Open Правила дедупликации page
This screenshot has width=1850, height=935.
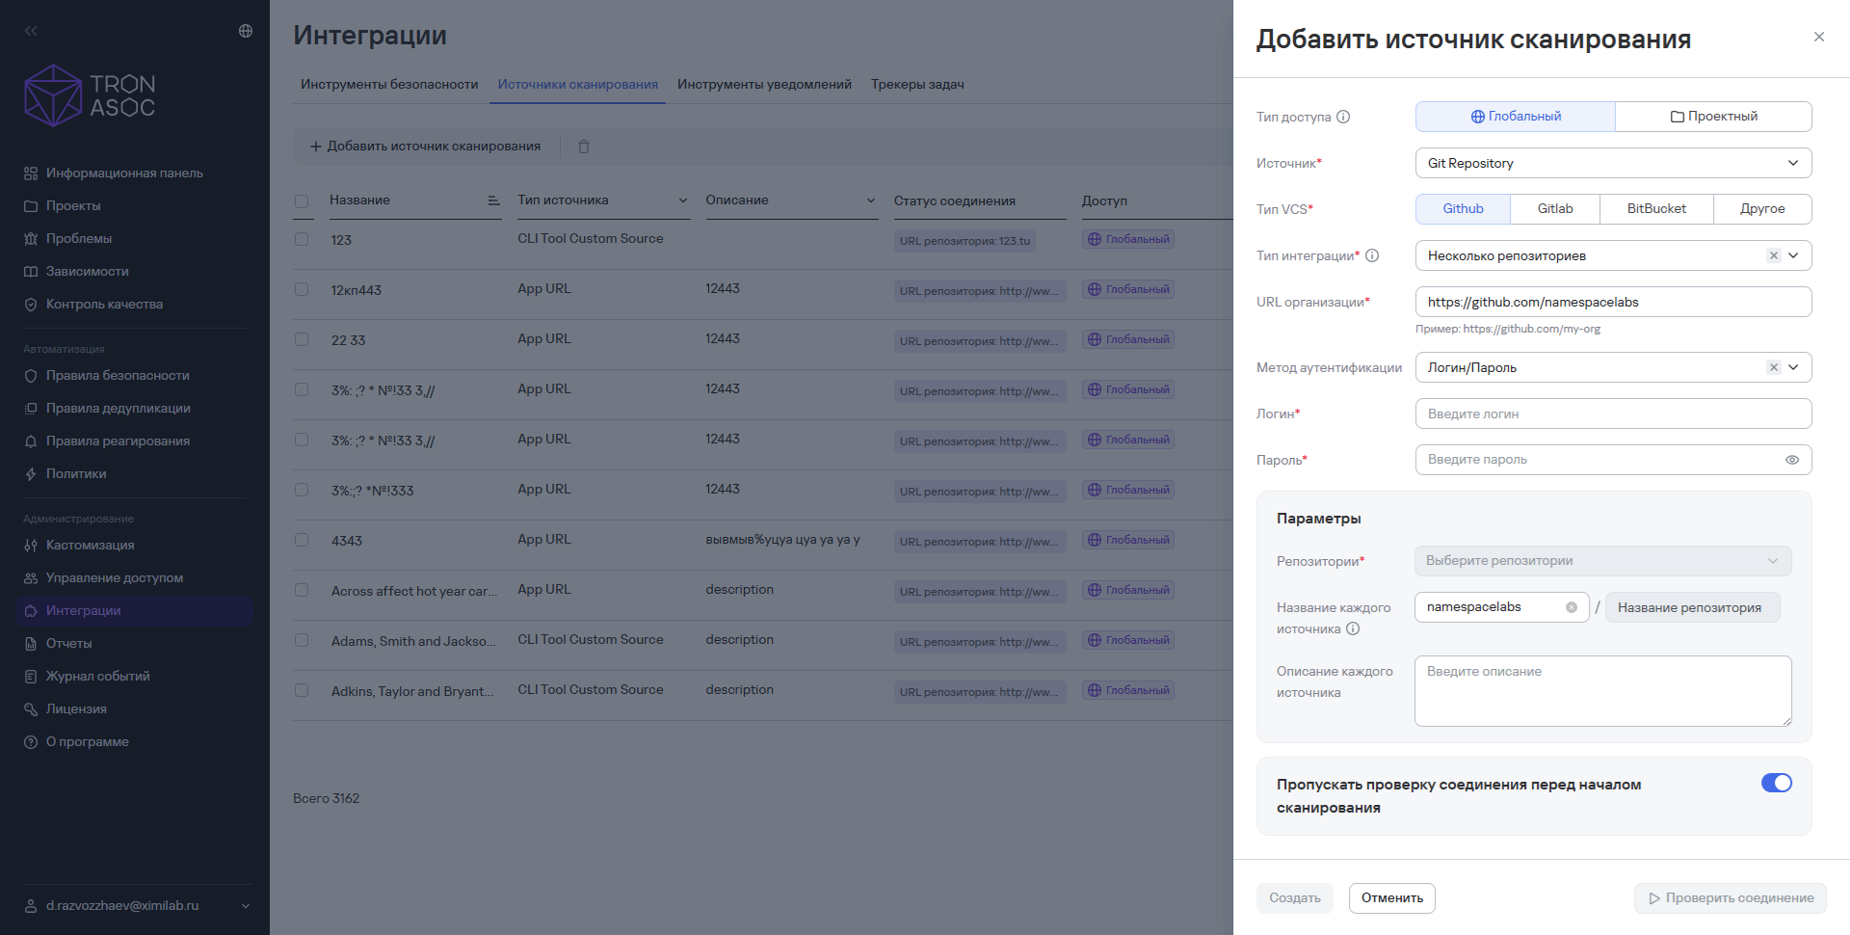119,409
